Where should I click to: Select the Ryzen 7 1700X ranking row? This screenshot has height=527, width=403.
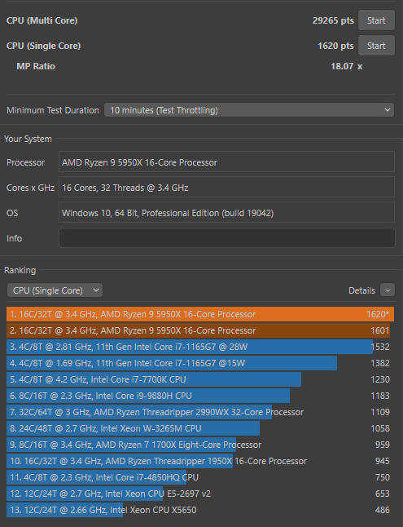point(200,445)
